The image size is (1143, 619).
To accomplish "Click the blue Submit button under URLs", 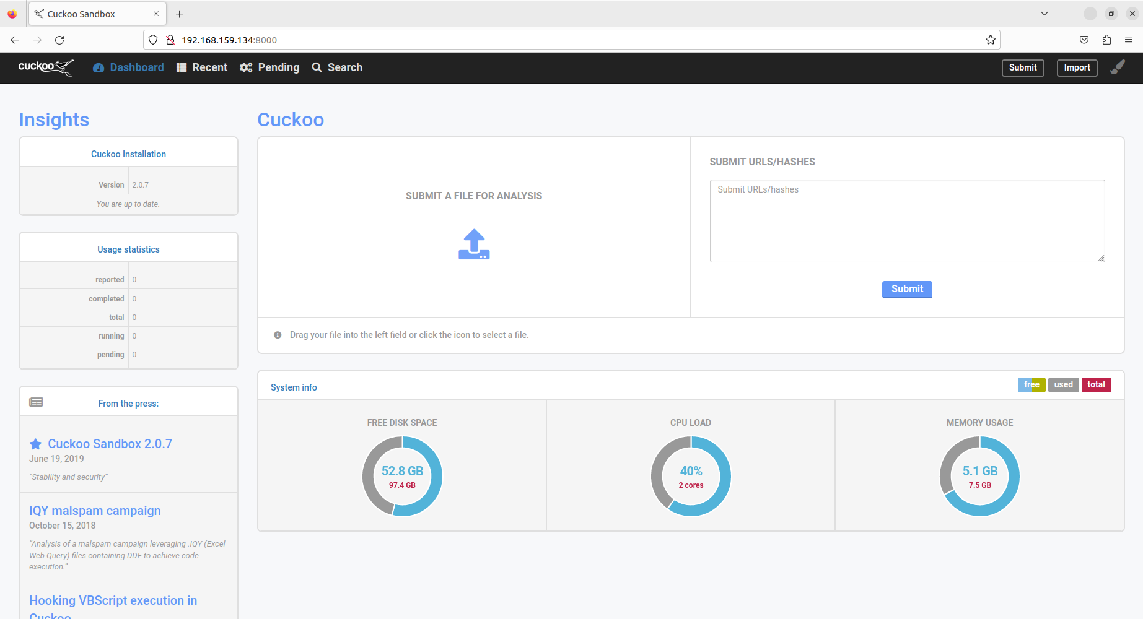I will pos(907,289).
